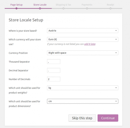The height and width of the screenshot is (128, 130).
Task: Click the product weights unit question label
Action: point(24,90)
